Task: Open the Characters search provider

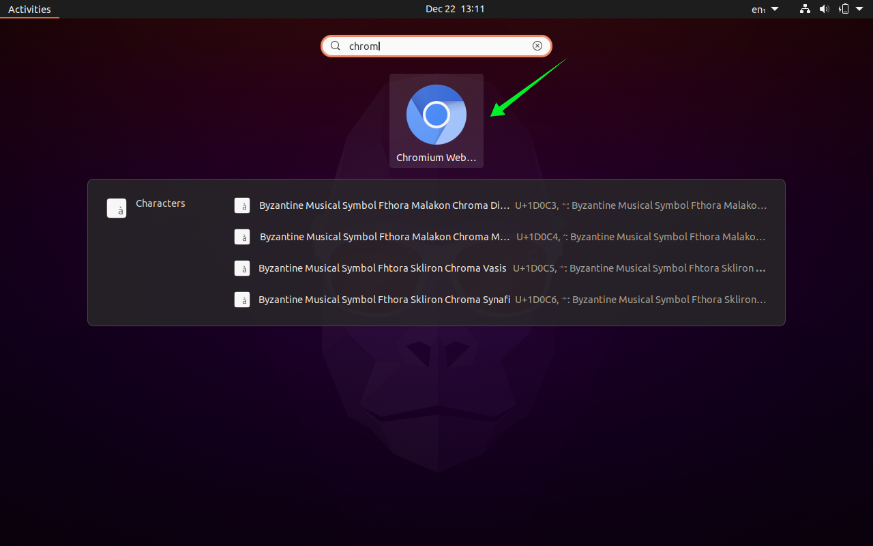Action: pos(147,207)
